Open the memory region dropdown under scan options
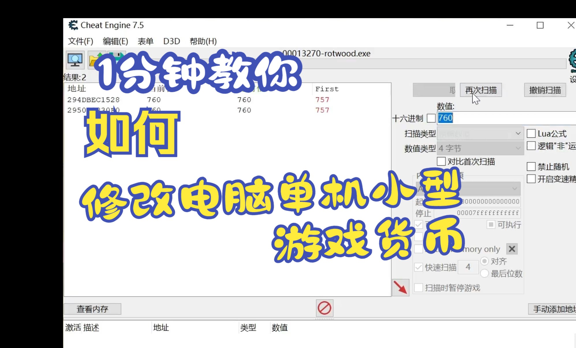Viewport: 576px width, 348px height. (468, 189)
